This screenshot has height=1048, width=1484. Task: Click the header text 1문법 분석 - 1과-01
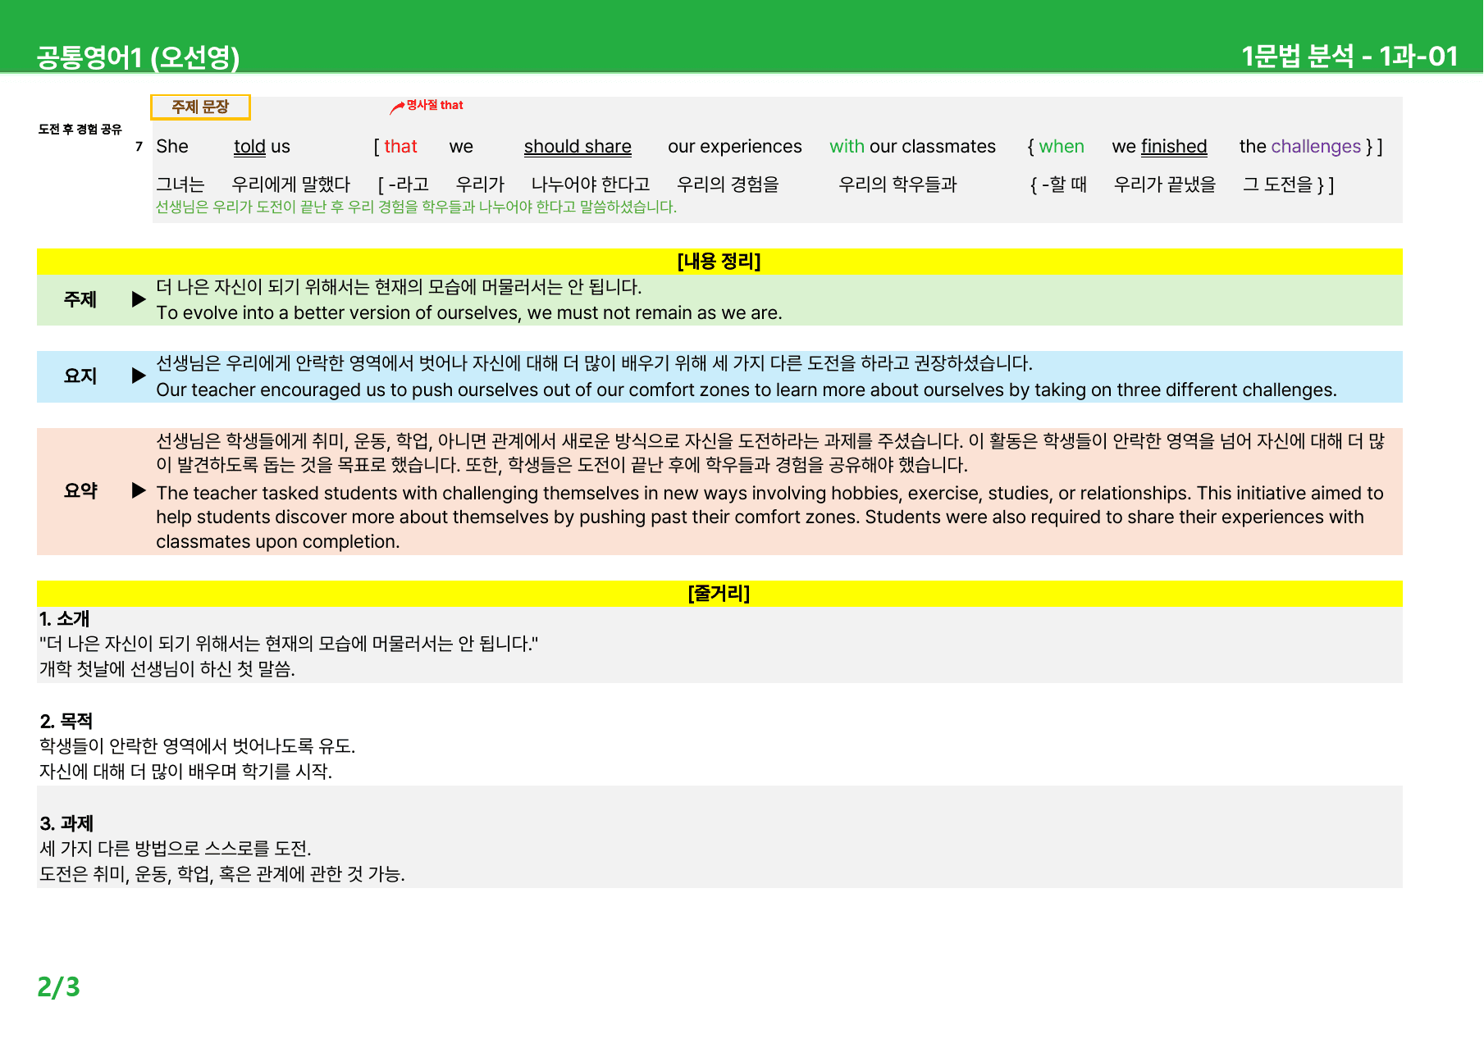click(1349, 56)
